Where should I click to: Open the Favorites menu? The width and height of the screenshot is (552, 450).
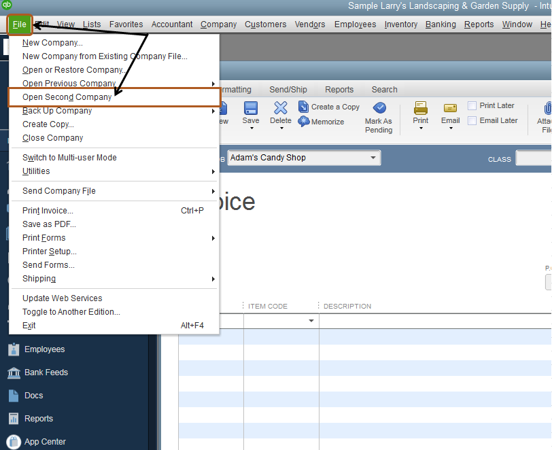point(126,24)
